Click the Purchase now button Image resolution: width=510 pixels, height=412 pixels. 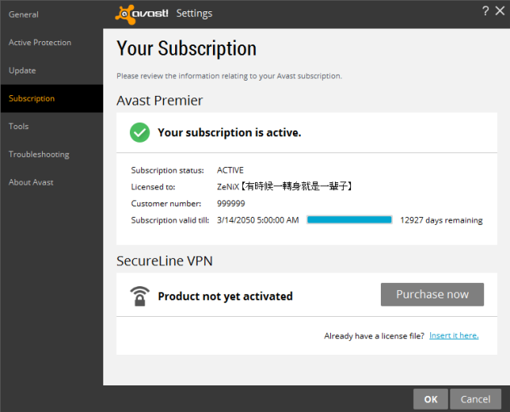pos(433,294)
